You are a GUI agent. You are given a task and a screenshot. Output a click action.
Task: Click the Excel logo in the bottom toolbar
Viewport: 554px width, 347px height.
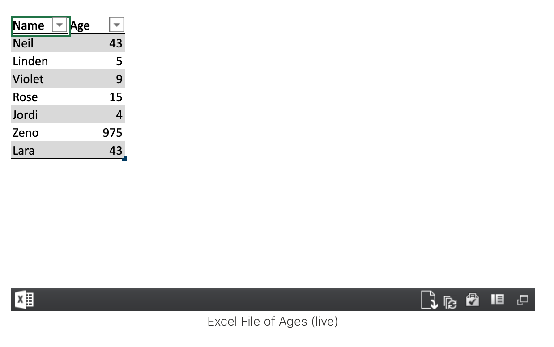click(x=24, y=300)
